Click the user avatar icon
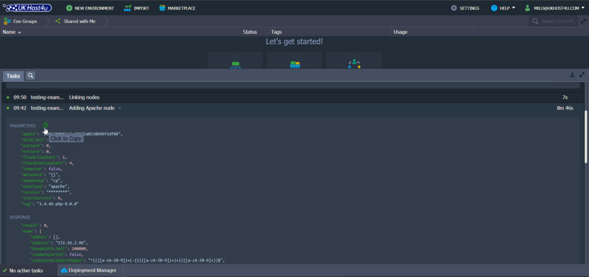This screenshot has height=277, width=589. [528, 8]
